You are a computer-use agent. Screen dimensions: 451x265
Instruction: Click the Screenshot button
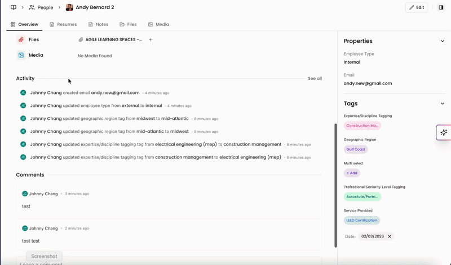(x=44, y=256)
